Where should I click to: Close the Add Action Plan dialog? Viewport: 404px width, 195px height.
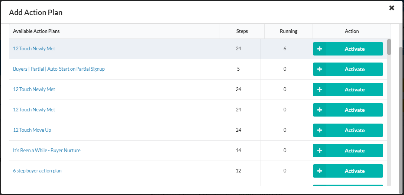point(391,8)
